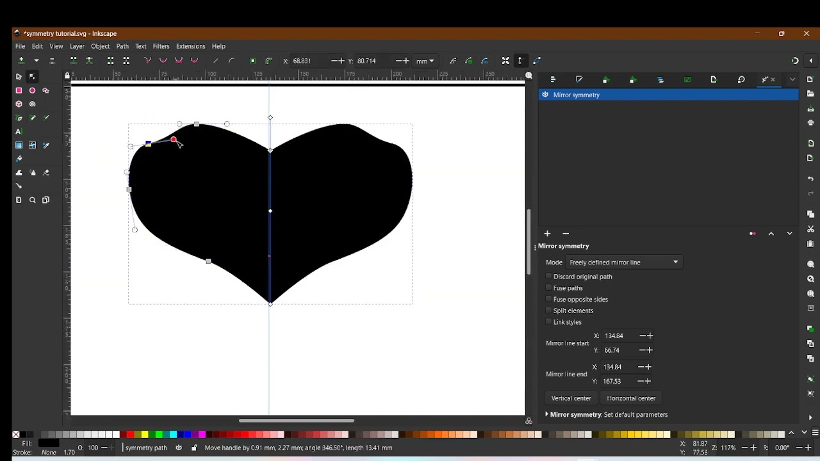This screenshot has width=820, height=461.
Task: Activate the Pen Bezier tool
Action: tap(19, 118)
